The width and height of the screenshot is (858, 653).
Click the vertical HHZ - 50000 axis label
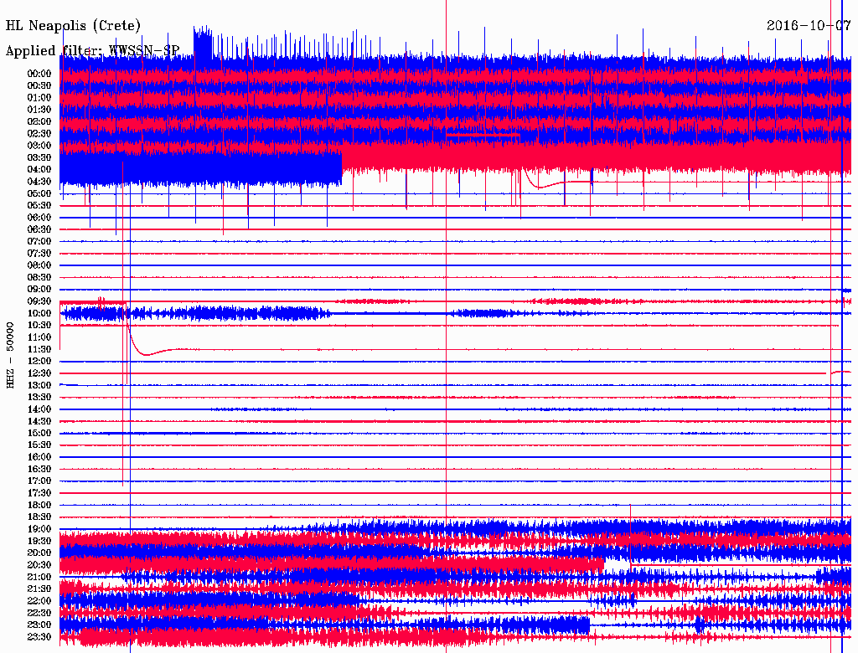point(11,354)
